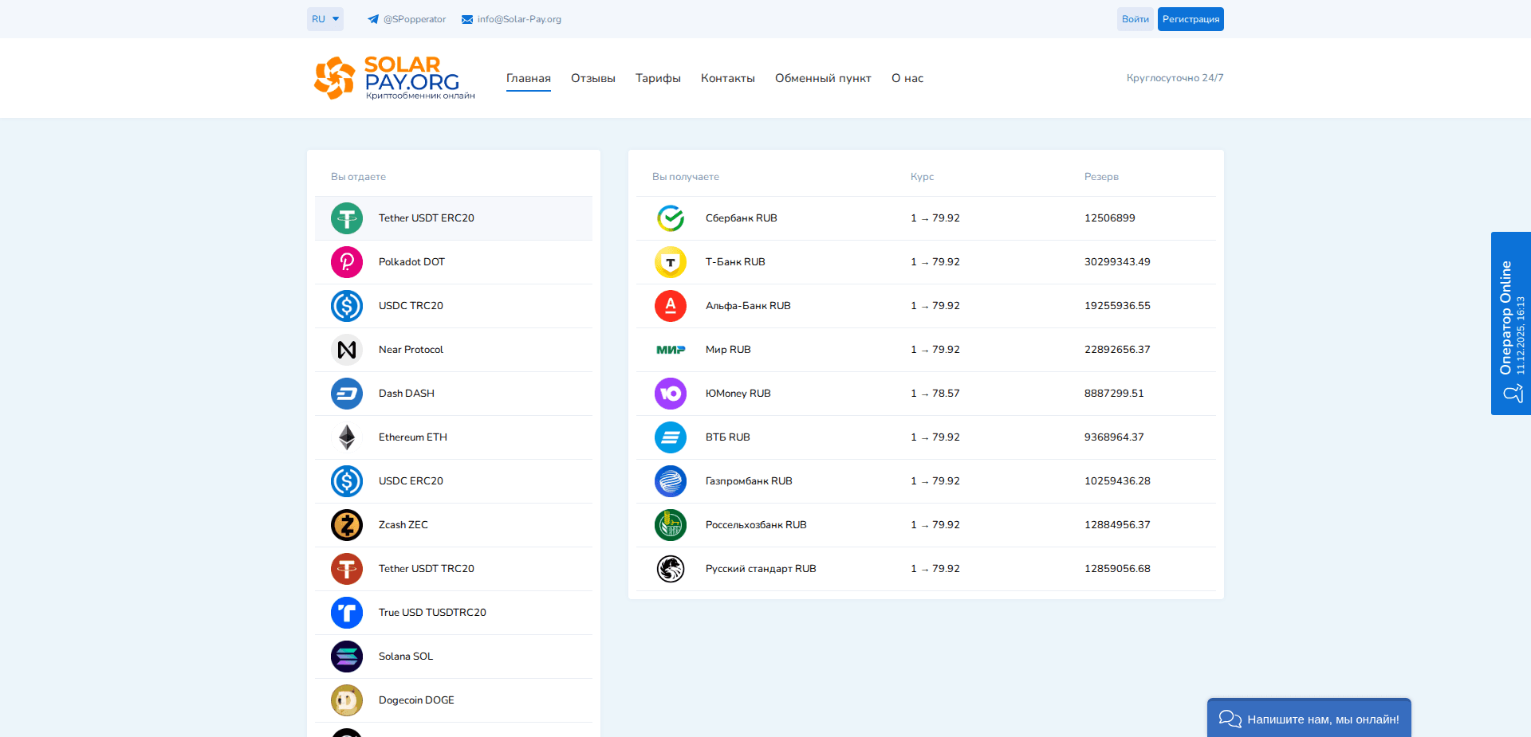
Task: Click Войти to log in
Action: point(1135,18)
